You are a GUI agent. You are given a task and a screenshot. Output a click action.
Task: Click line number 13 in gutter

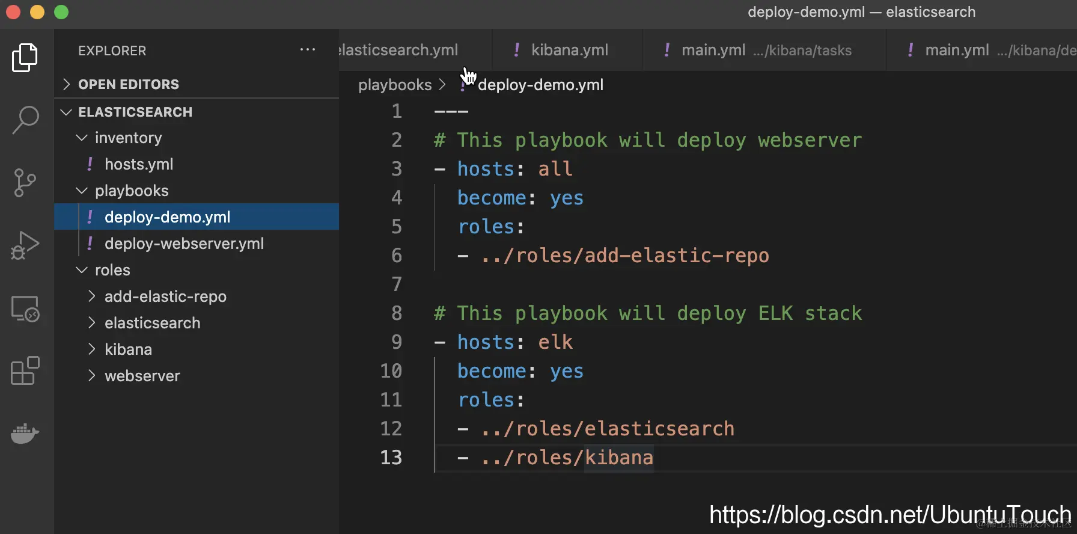391,457
